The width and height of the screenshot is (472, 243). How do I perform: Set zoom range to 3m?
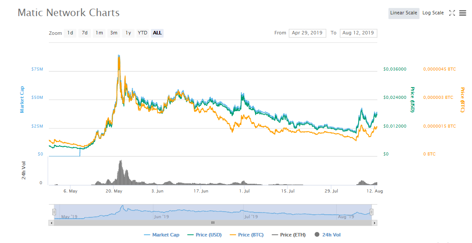click(114, 33)
